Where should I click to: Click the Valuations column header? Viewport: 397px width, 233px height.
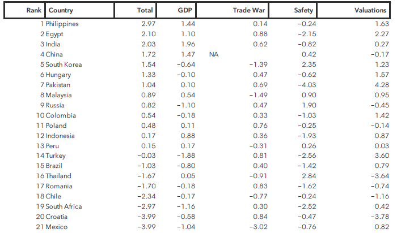point(370,10)
